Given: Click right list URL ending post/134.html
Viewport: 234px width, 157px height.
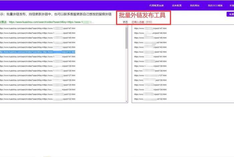Looking at the screenshot, I should pyautogui.click(x=150, y=90).
